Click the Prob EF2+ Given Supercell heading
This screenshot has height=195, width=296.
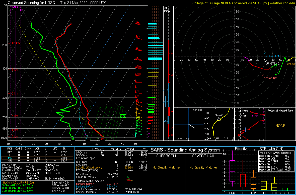click(275, 153)
